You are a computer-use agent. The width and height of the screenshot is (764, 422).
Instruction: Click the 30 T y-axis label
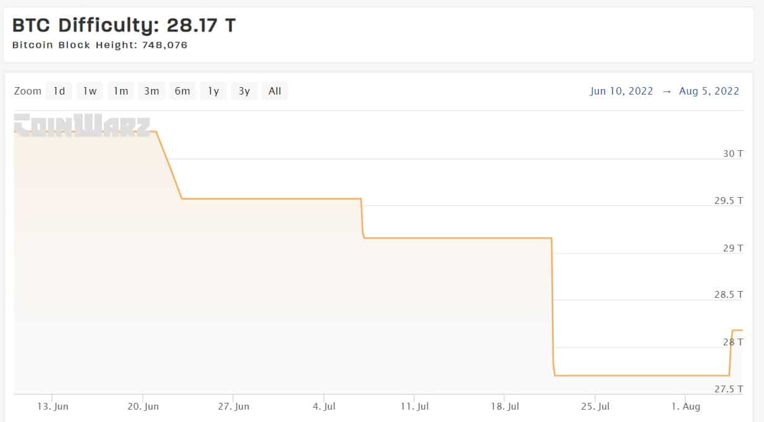click(x=733, y=153)
